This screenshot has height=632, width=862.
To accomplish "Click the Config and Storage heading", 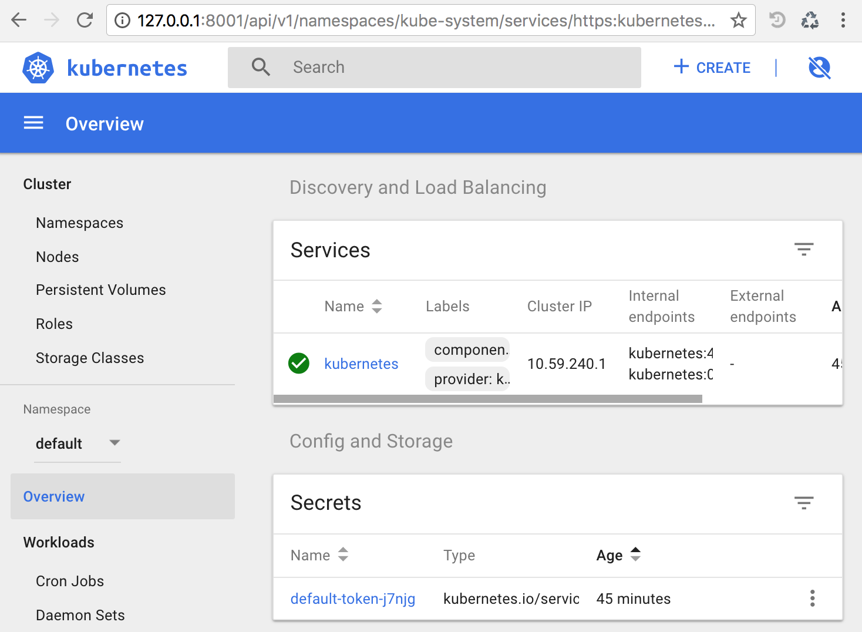I will click(x=371, y=441).
